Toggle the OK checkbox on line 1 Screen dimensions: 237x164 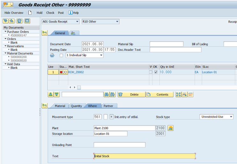(x=156, y=72)
